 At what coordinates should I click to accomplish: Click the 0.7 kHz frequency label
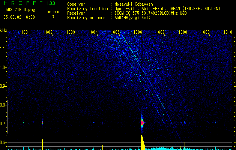3,124
